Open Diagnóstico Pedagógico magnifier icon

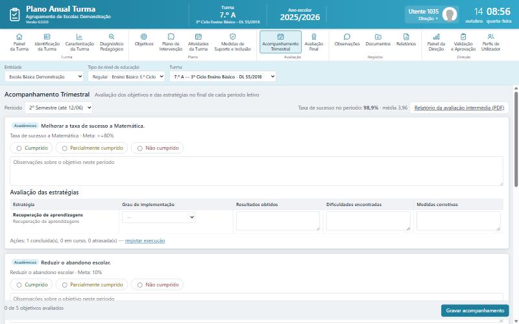coord(112,36)
